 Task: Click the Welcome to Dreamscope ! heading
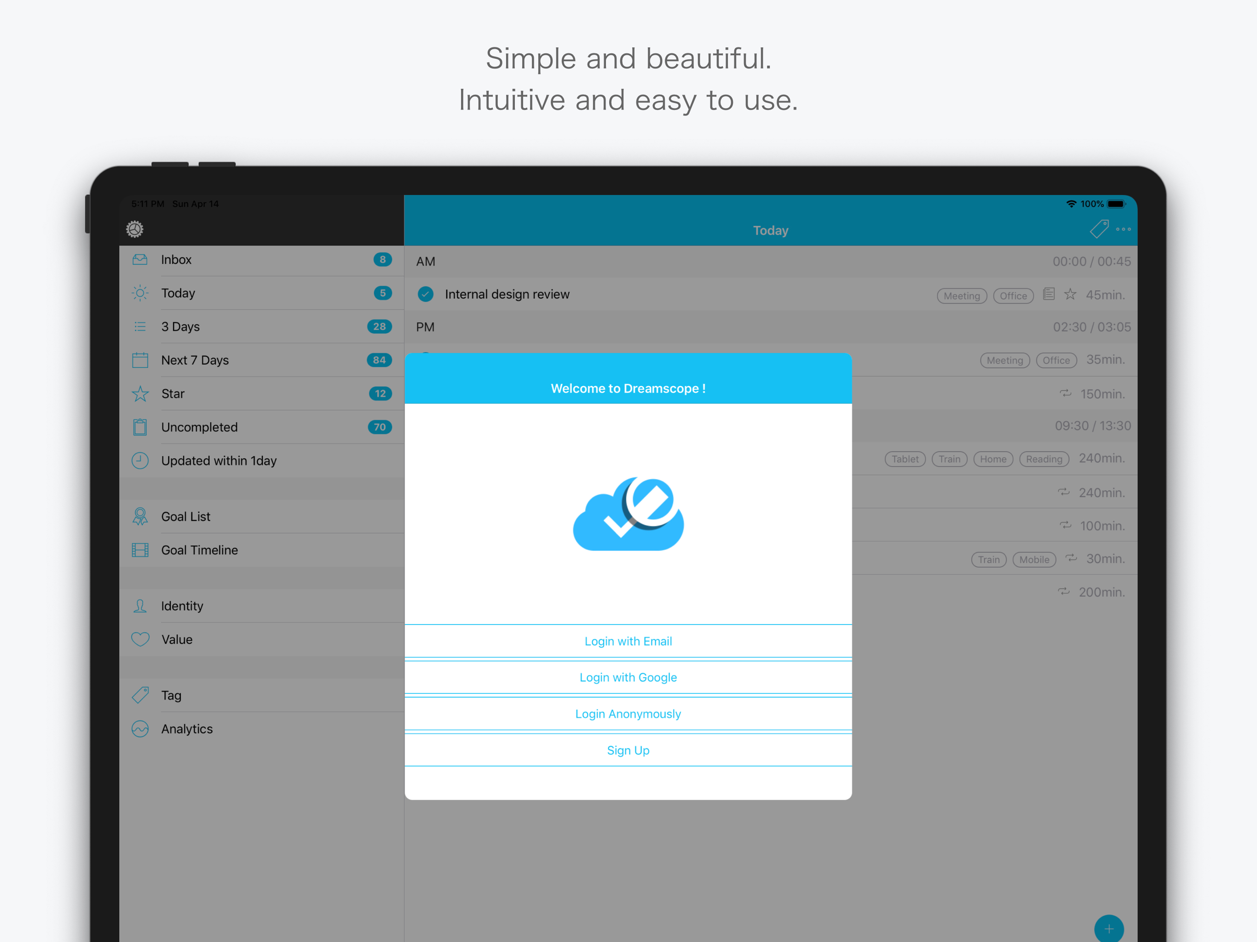[628, 389]
